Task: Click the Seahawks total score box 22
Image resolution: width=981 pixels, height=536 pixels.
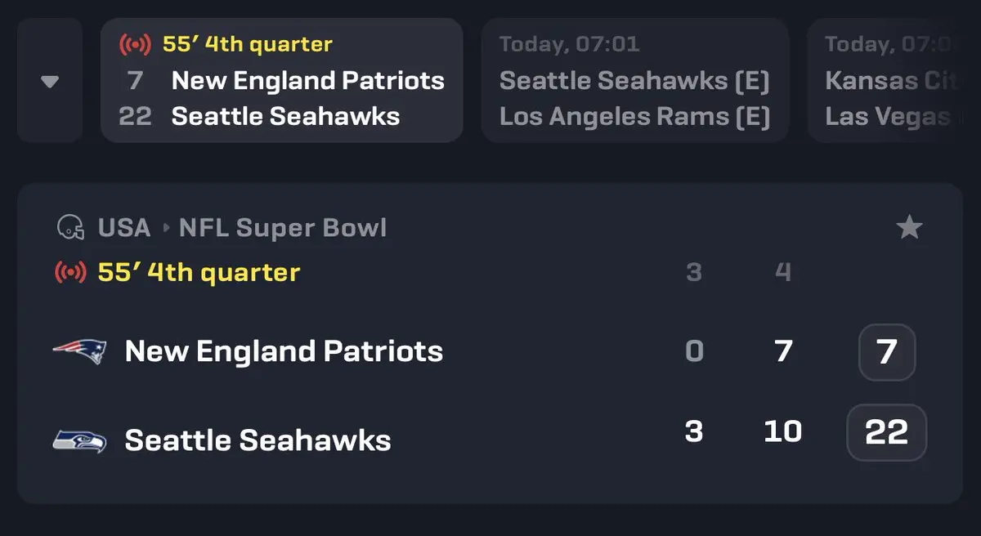Action: [887, 432]
